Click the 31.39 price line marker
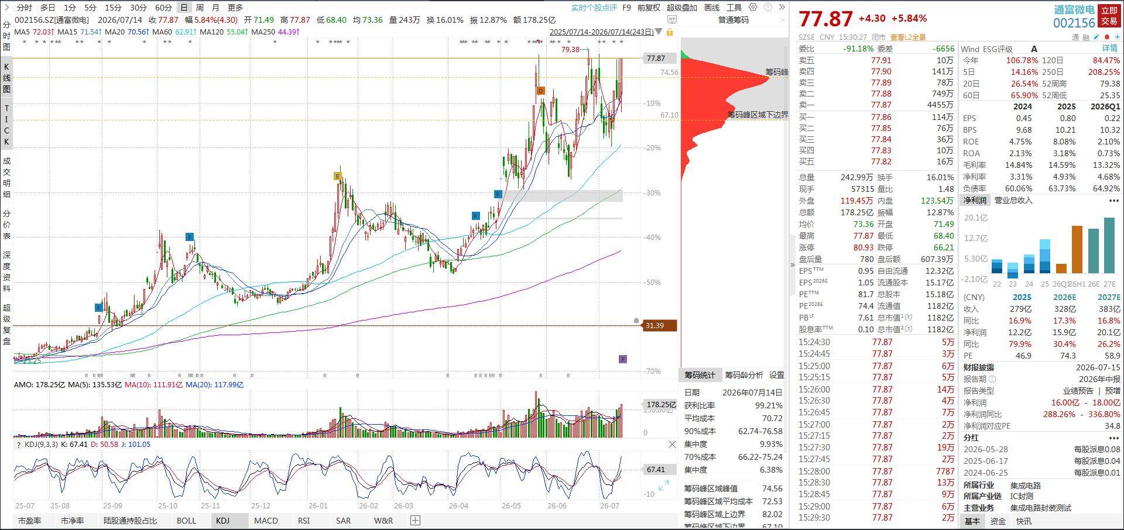Viewport: 1124px width, 530px height. [660, 326]
